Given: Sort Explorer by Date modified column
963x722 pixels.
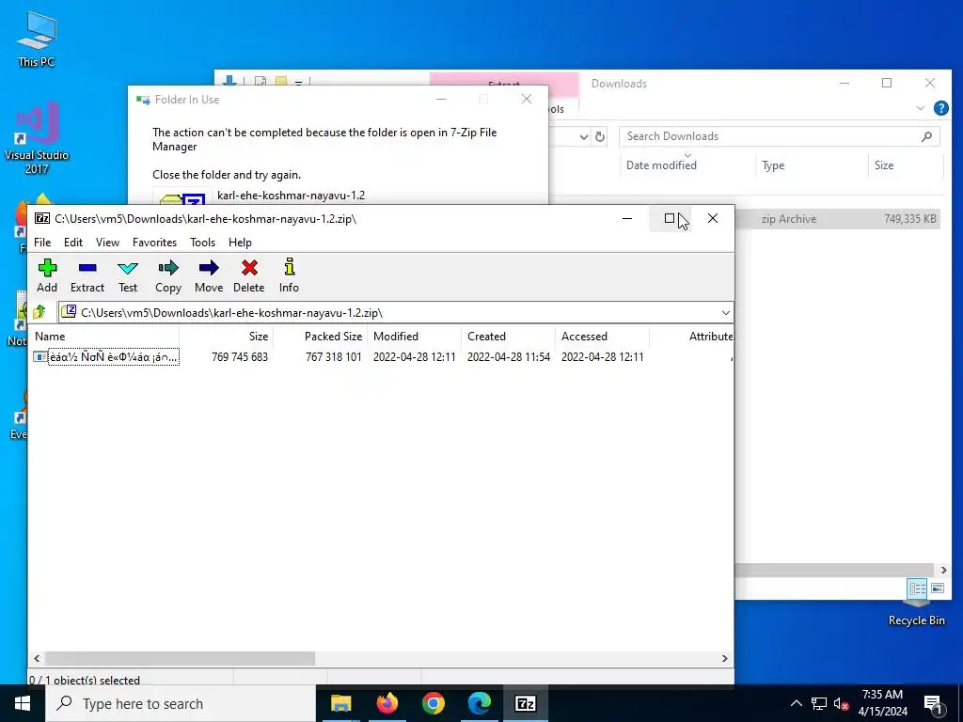Looking at the screenshot, I should point(687,165).
